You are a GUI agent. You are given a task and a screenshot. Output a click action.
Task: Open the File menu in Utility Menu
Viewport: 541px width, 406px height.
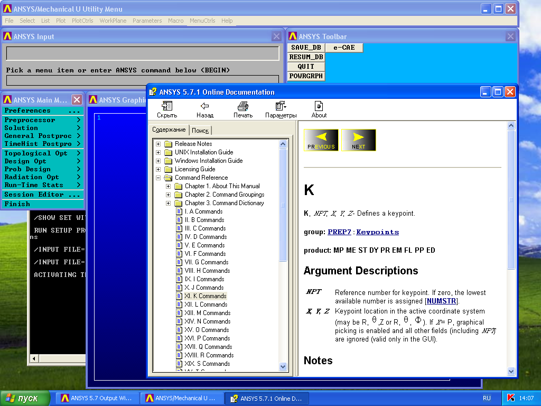(x=9, y=21)
